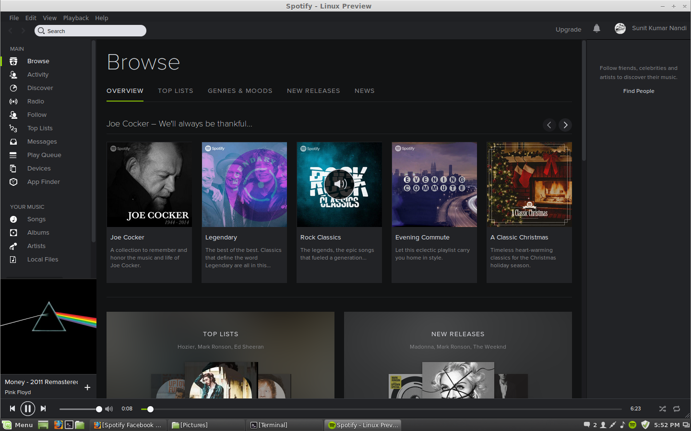Open the Legendary playlist cover
The height and width of the screenshot is (431, 691).
point(244,184)
